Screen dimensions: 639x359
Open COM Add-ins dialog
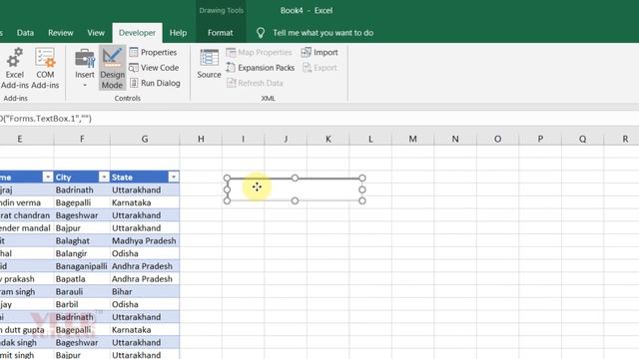pos(45,68)
